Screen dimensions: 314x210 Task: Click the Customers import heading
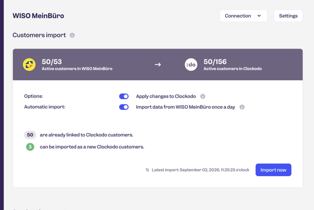(39, 35)
